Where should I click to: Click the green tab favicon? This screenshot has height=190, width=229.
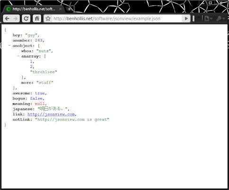[9, 9]
